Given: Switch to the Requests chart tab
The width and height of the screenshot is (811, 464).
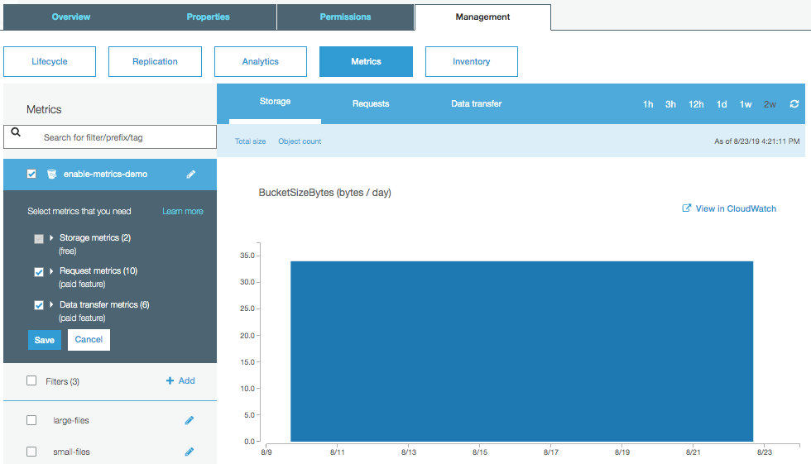Looking at the screenshot, I should tap(371, 103).
